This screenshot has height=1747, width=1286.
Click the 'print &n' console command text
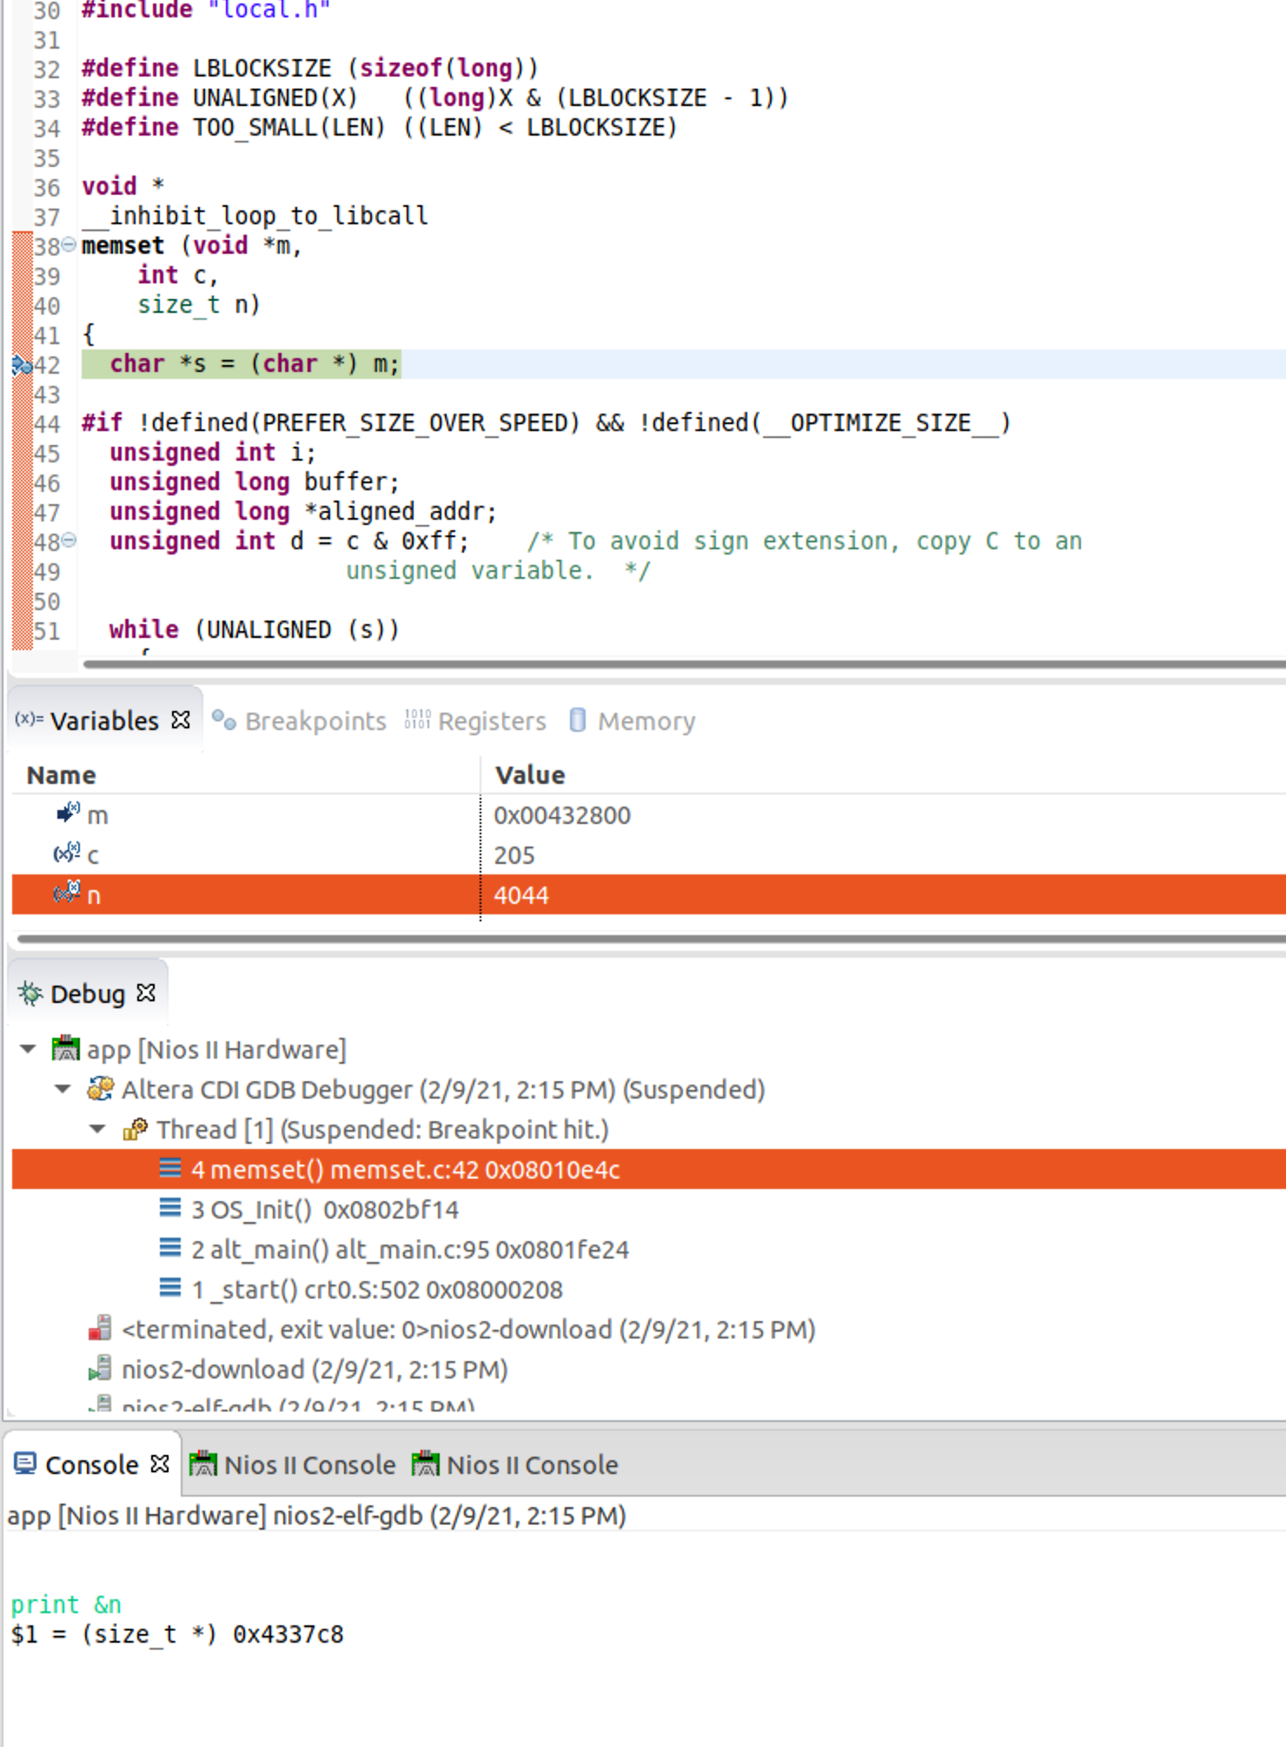(66, 1604)
